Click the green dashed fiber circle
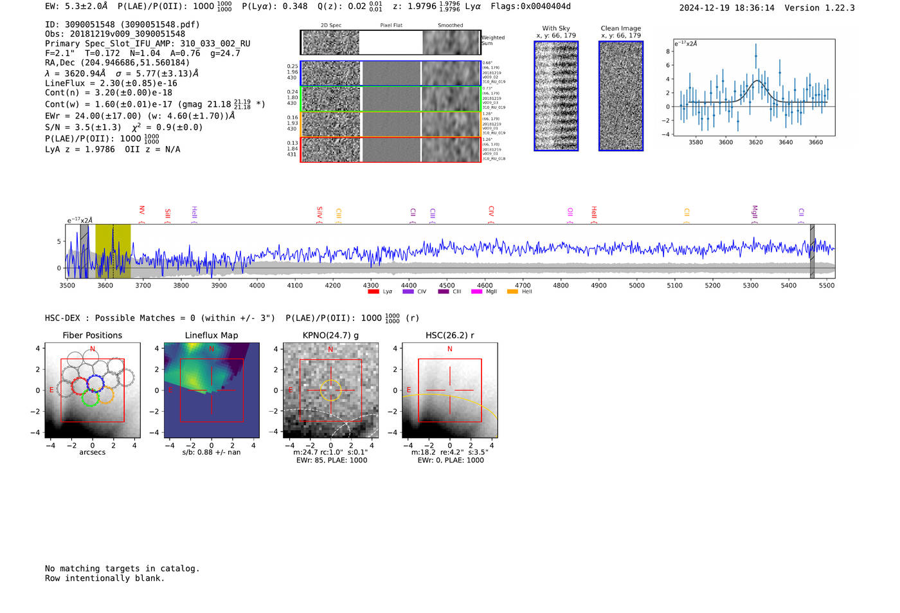The image size is (900, 613). [x=91, y=398]
